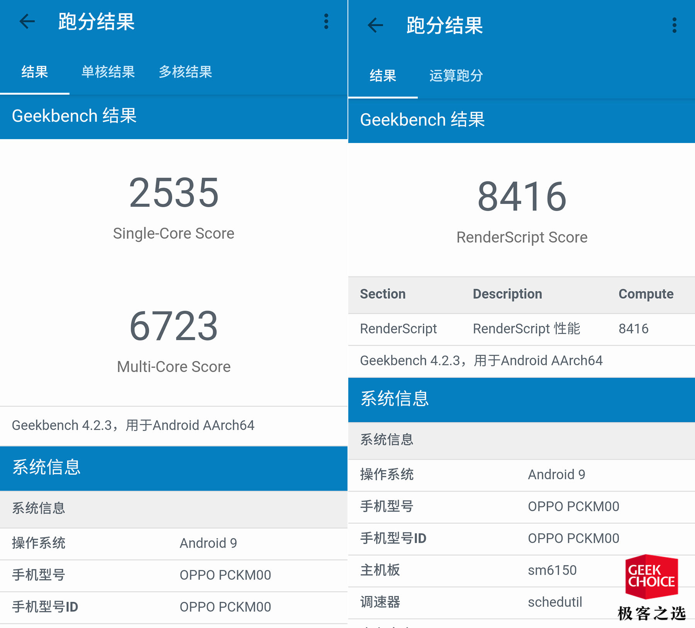
Task: Select 结果 tab in left screen
Action: pyautogui.click(x=35, y=72)
